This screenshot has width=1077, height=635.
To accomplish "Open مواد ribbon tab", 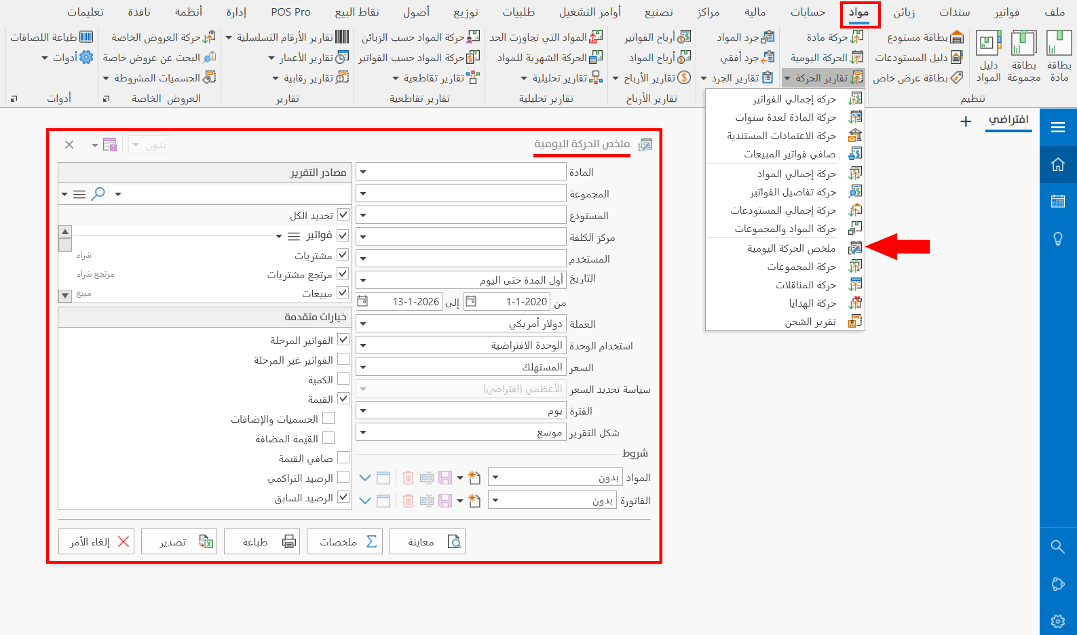I will click(x=859, y=12).
